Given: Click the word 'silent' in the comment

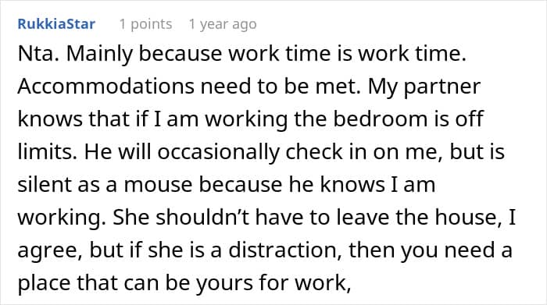Looking at the screenshot, I should coord(45,184).
